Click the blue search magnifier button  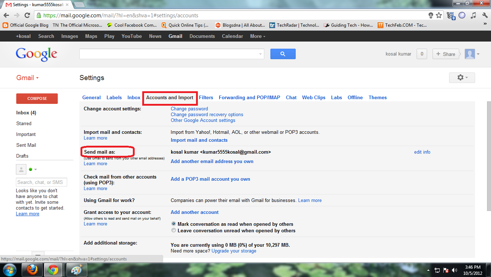coord(283,54)
